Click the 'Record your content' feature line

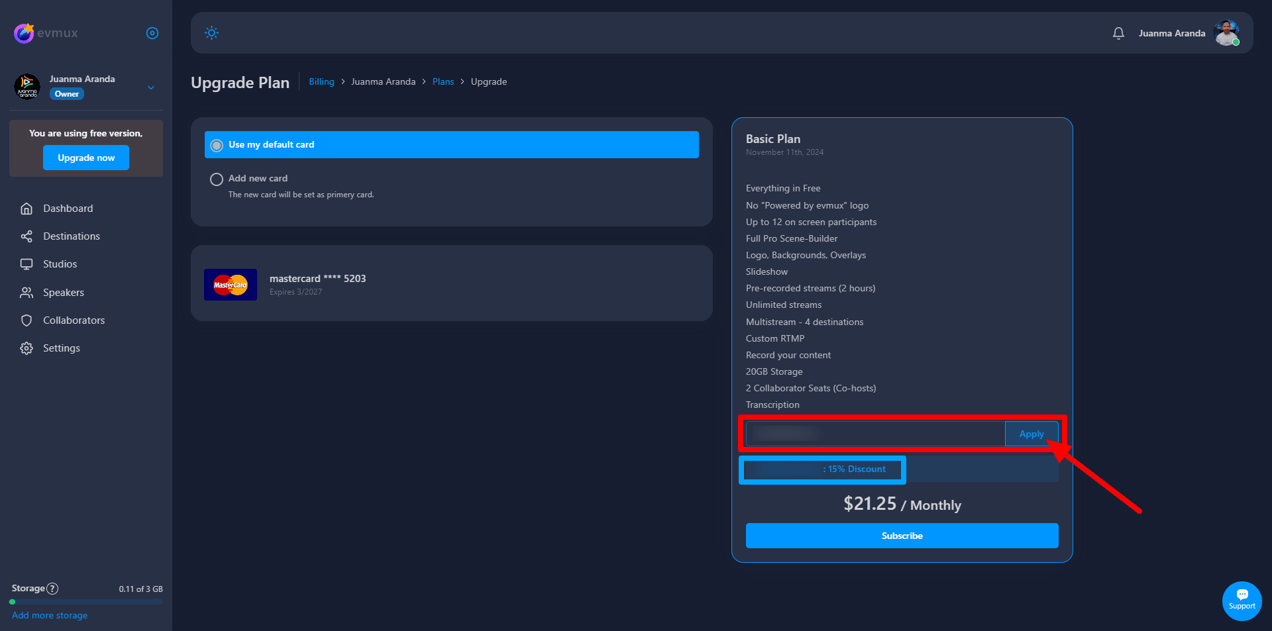point(788,356)
